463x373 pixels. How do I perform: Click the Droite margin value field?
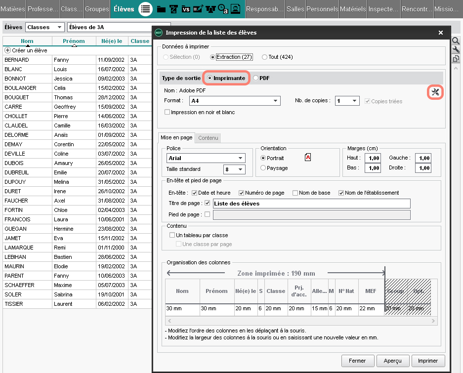[x=423, y=168]
